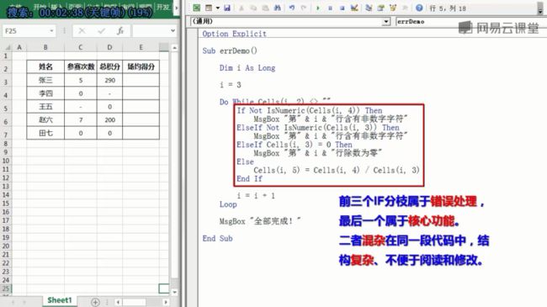
Task: Toggle Design Mode icon in VBA toolbar
Action: click(x=354, y=8)
